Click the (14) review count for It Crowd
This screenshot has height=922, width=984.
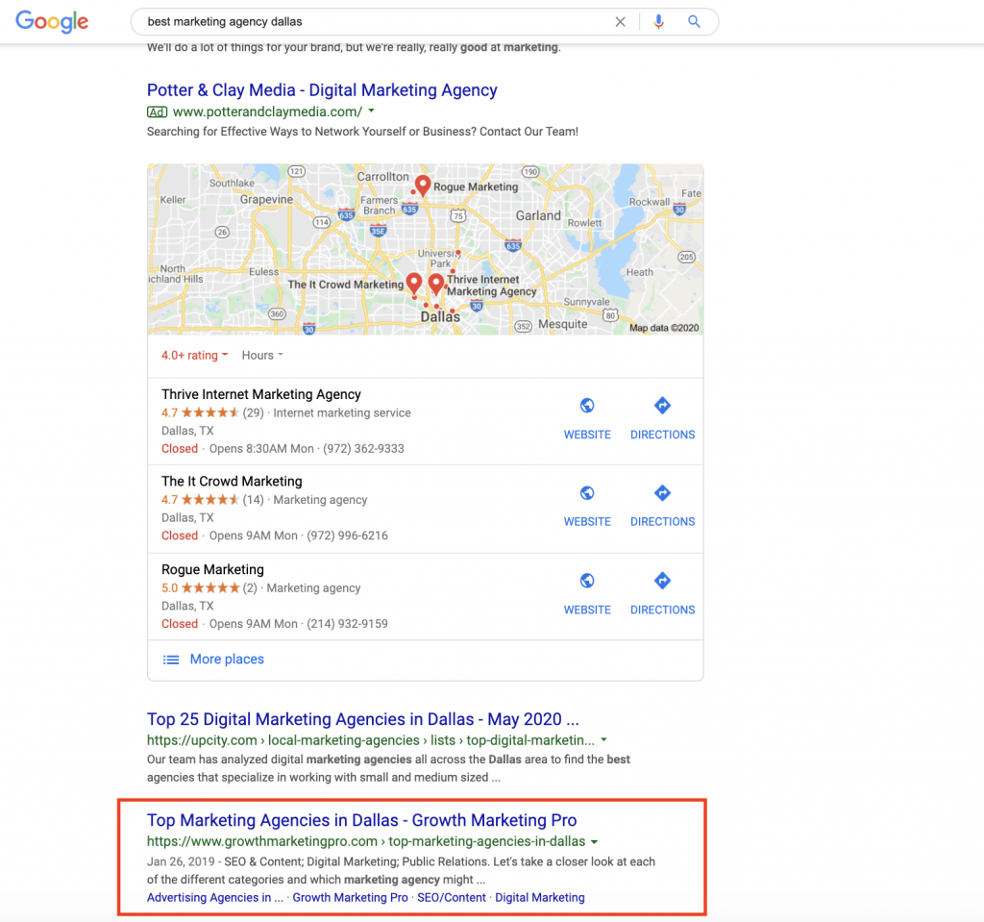coord(253,500)
